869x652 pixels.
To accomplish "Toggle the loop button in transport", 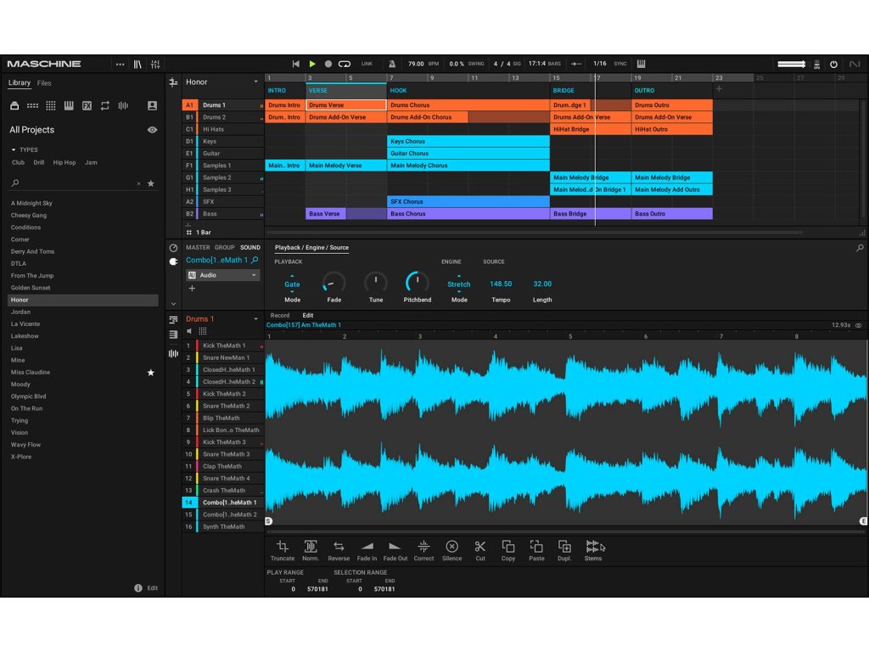I will point(345,64).
